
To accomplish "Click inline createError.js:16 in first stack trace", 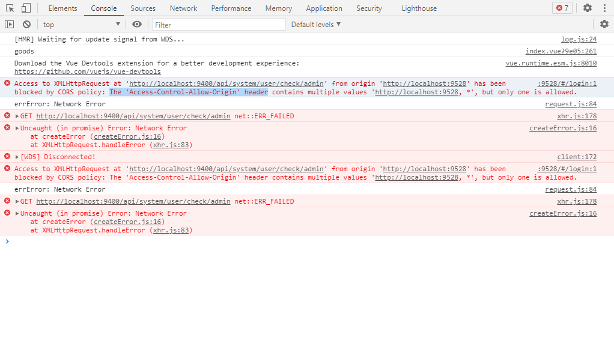I will [x=127, y=136].
